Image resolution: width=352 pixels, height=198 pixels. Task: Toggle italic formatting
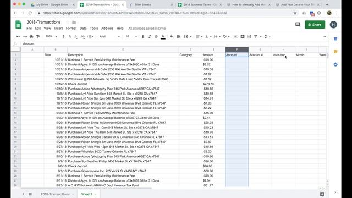[150, 37]
